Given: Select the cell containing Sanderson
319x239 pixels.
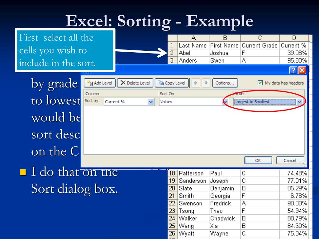Looking at the screenshot, I should click(193, 181).
